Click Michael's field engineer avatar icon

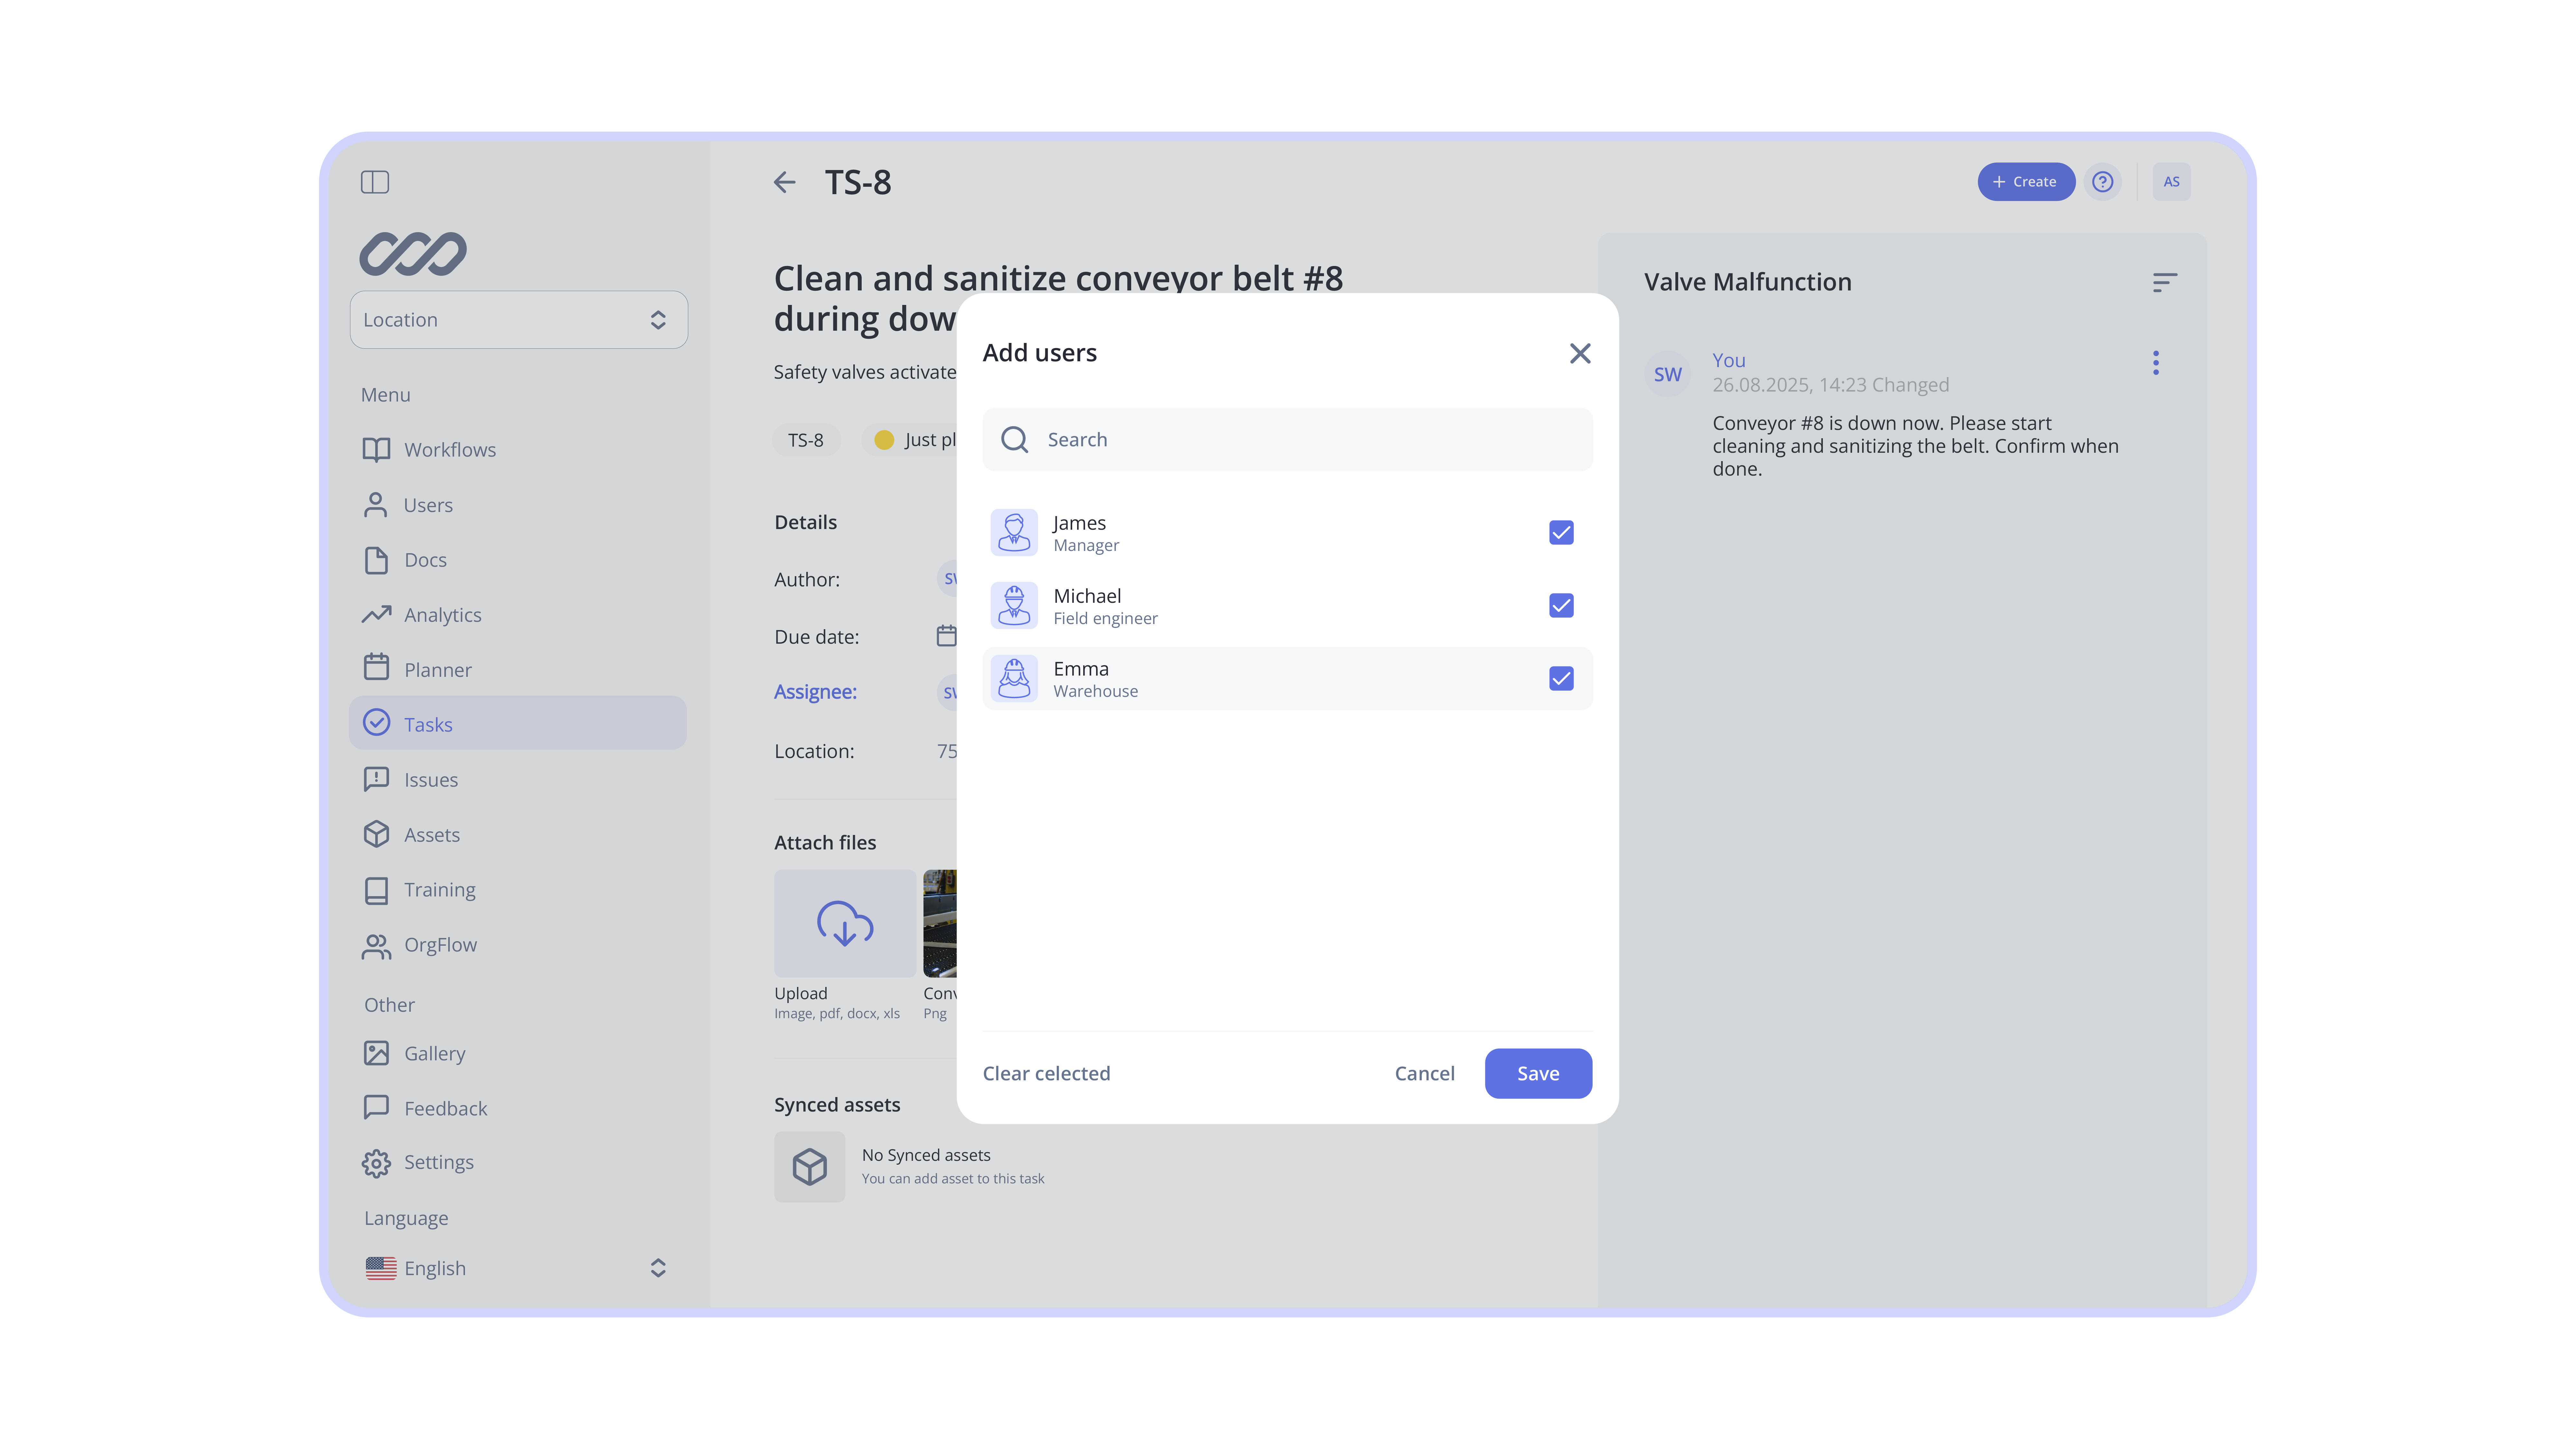point(1014,606)
